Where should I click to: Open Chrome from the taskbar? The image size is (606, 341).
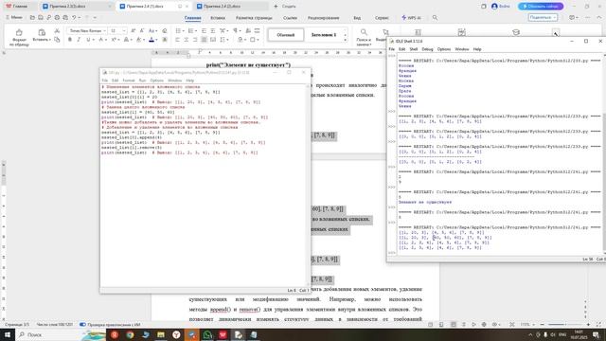click(x=130, y=334)
